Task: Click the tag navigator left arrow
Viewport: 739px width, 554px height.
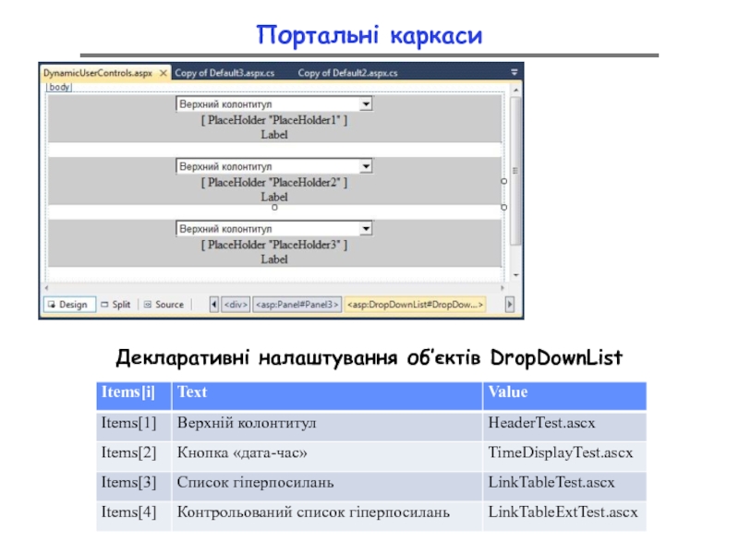Action: (214, 305)
